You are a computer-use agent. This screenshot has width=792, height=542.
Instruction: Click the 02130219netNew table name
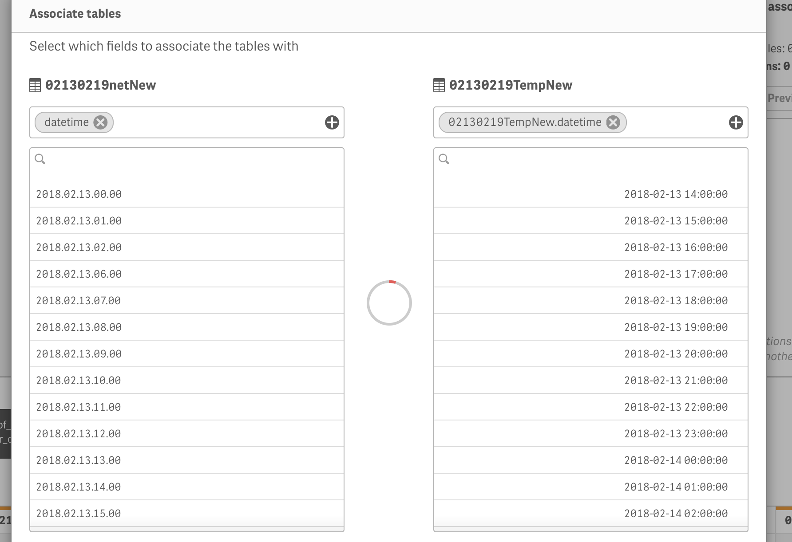(x=101, y=85)
